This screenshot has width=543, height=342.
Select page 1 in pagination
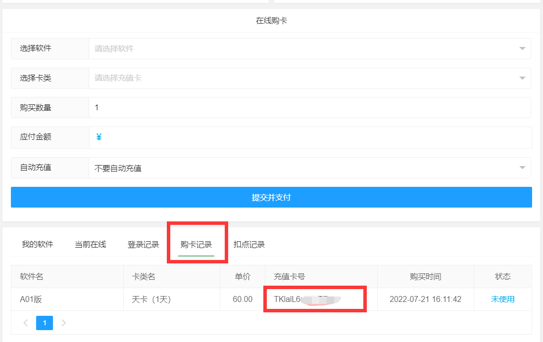(45, 323)
